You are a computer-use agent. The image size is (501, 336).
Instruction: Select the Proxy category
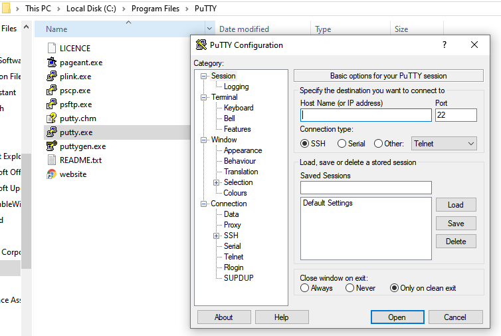(x=233, y=225)
